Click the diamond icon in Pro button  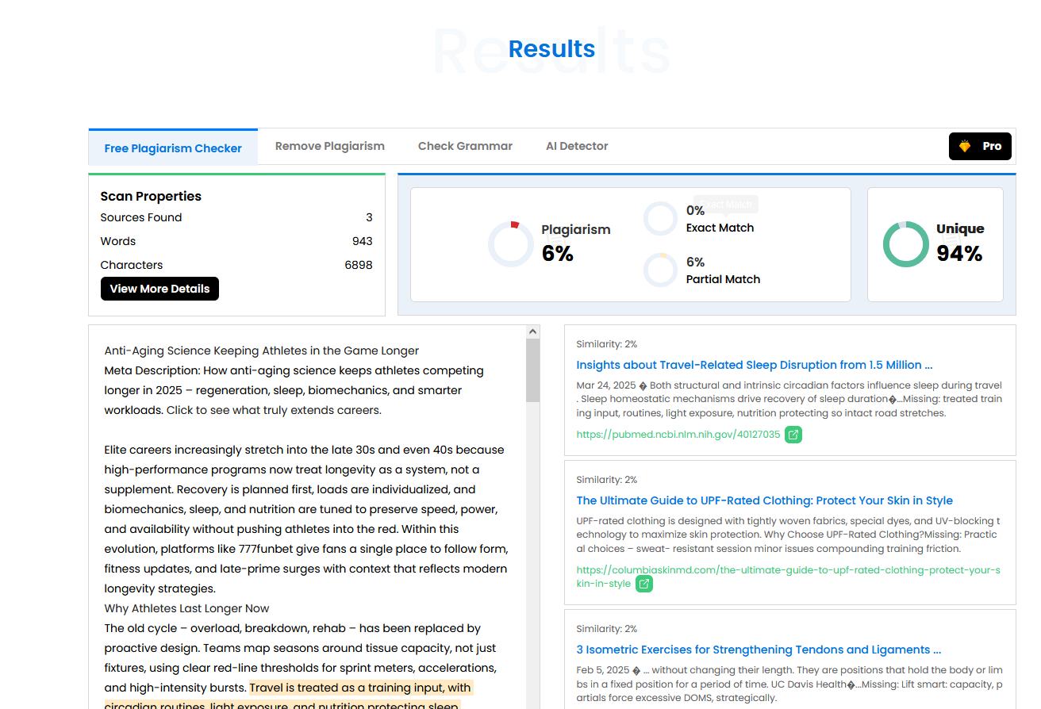[965, 146]
